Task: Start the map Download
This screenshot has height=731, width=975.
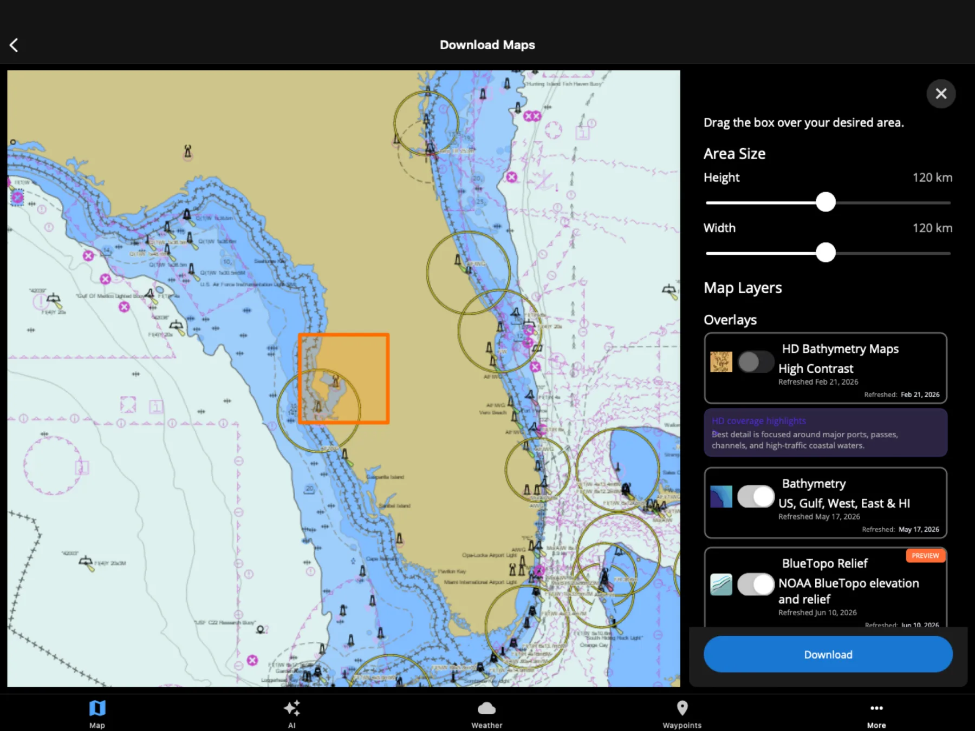Action: point(828,655)
